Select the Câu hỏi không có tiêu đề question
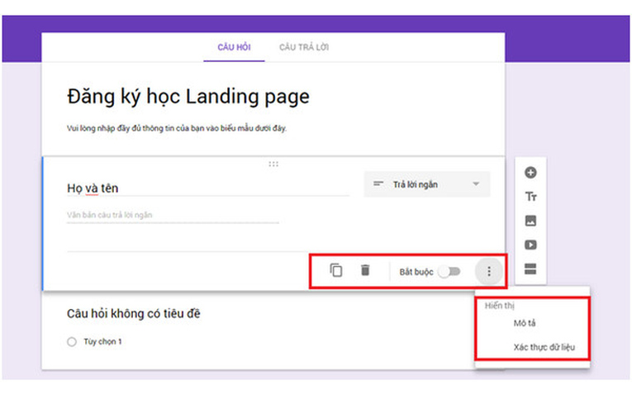 click(133, 313)
